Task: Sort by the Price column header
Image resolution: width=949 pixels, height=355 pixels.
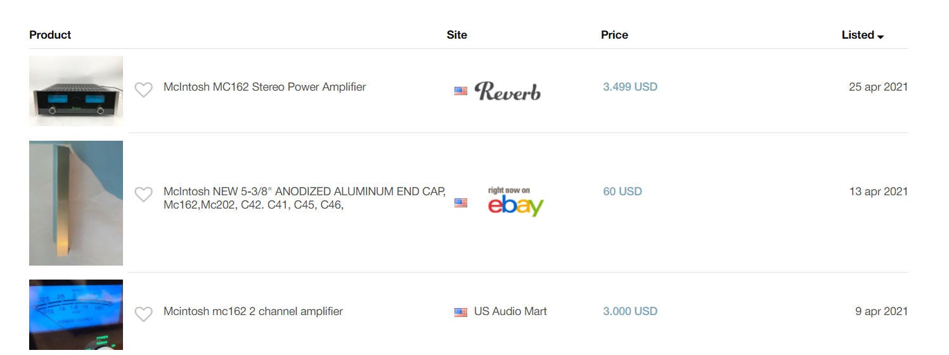Action: point(614,35)
